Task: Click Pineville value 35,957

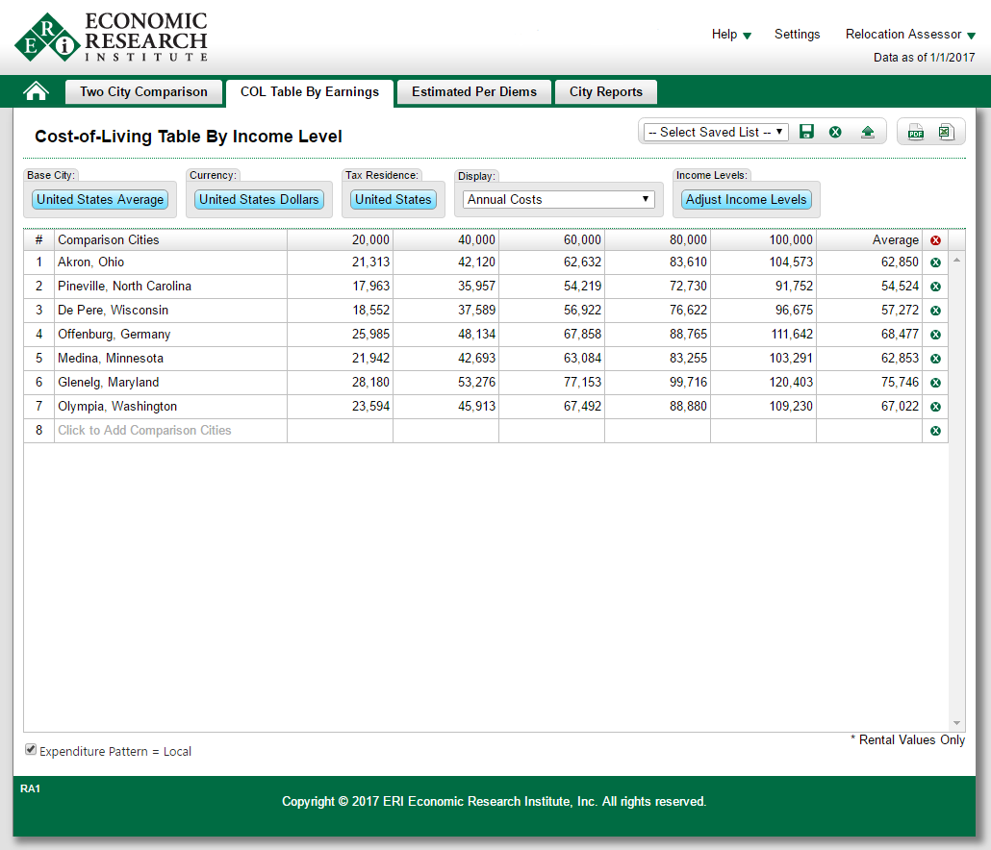Action: (476, 287)
